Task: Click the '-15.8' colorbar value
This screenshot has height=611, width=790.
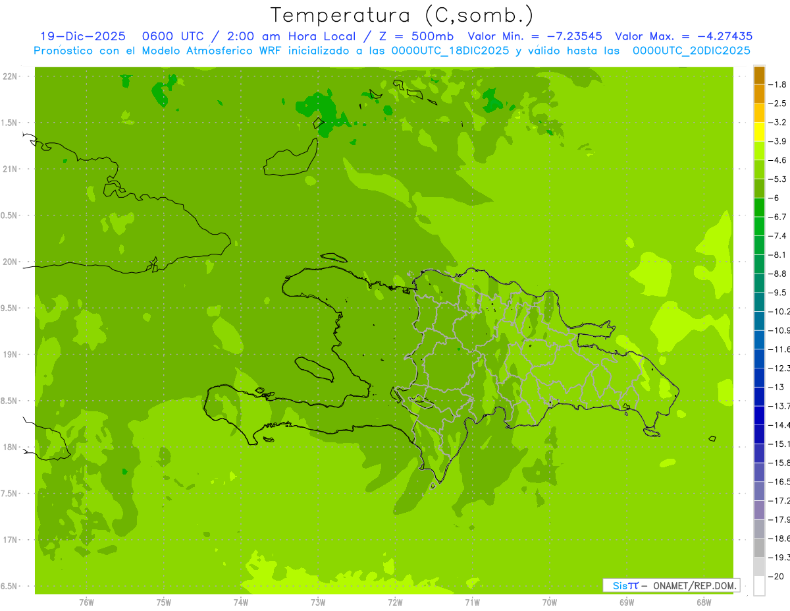Action: [779, 463]
